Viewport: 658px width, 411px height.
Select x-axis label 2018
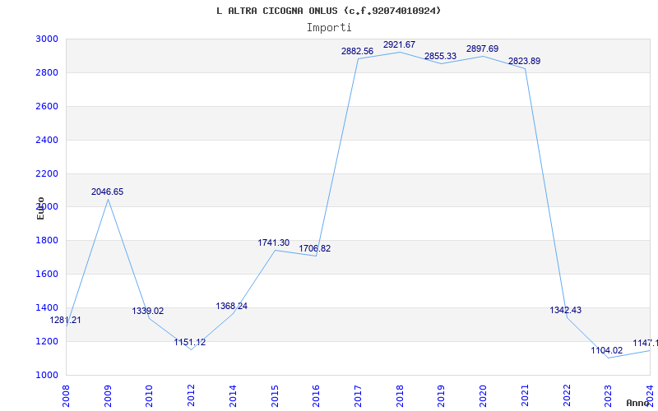[x=400, y=396]
